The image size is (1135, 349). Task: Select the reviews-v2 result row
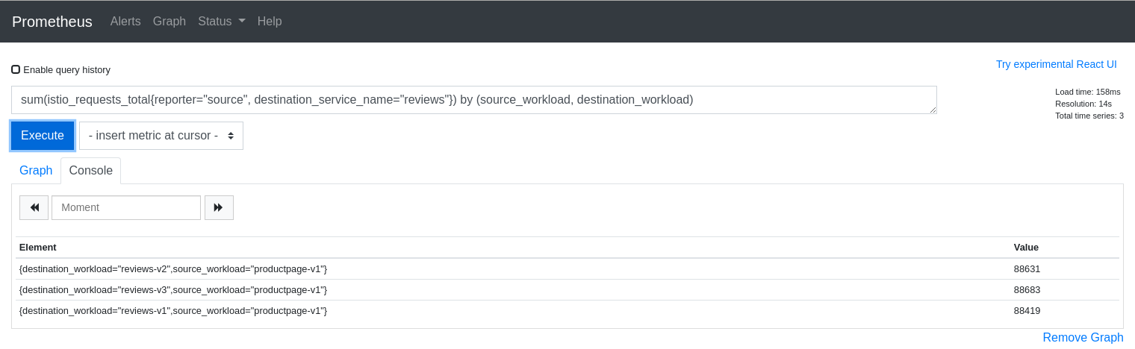pyautogui.click(x=173, y=268)
